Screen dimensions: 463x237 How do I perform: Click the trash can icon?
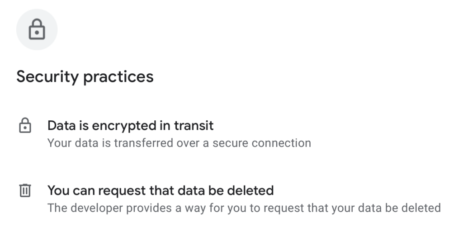pyautogui.click(x=24, y=190)
